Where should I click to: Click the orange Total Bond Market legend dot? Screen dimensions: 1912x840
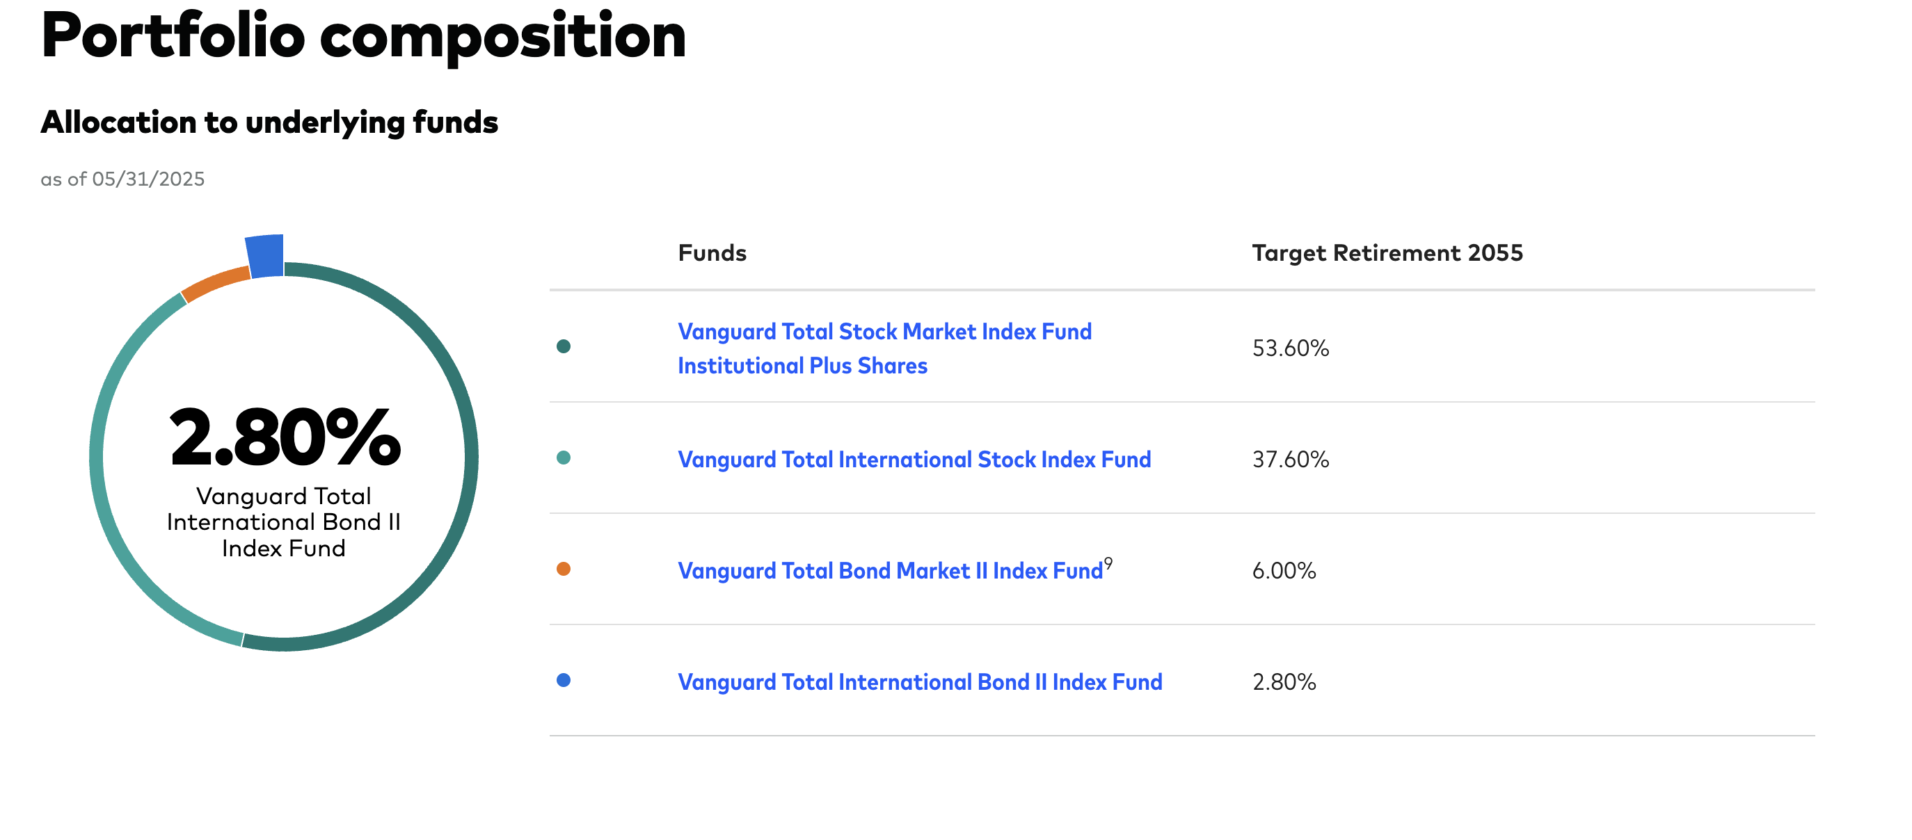pyautogui.click(x=564, y=569)
